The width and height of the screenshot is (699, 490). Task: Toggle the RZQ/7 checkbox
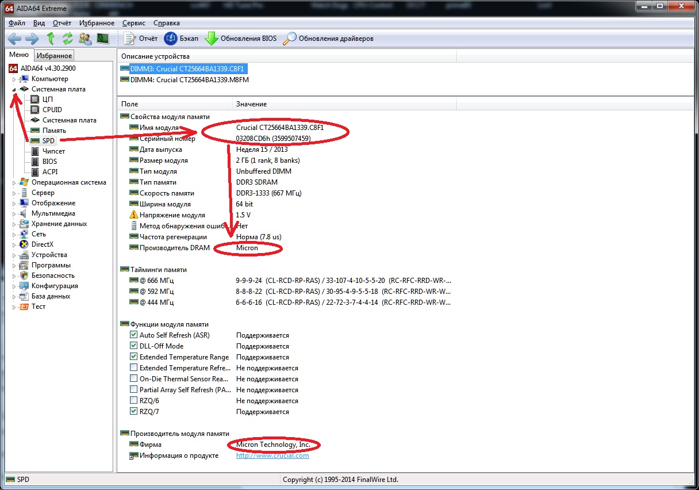(x=134, y=412)
